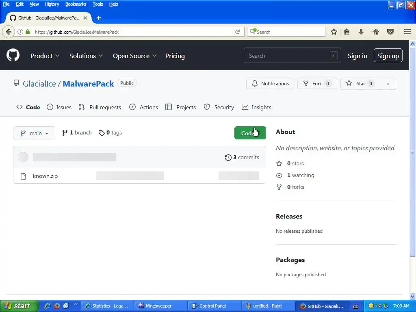Close the GitHub MalwarePack tab
Screen dimensions: 416x312
pos(85,18)
